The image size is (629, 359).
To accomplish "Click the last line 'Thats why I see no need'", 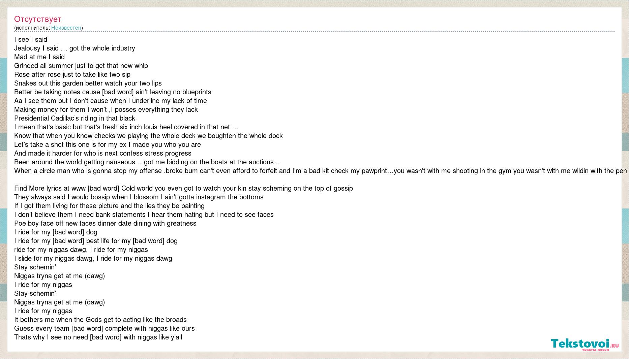I will 98,337.
